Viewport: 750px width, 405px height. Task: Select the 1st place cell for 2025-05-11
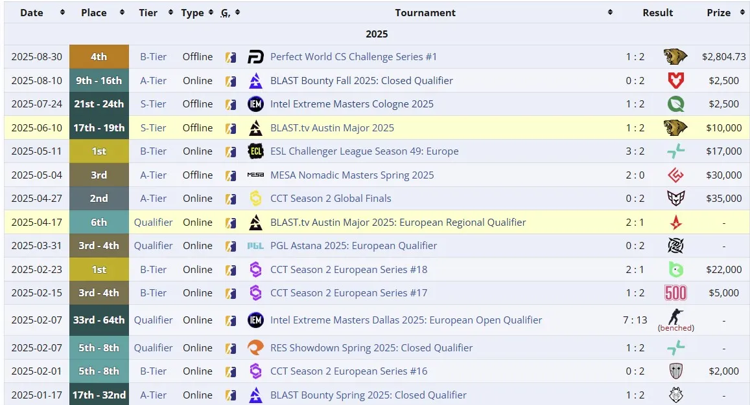point(99,151)
